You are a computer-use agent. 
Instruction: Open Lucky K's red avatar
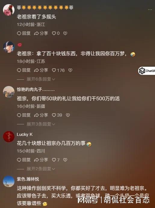coord(9,137)
